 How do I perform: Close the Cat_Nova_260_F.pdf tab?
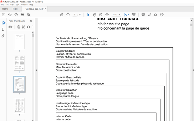click(x=45, y=9)
